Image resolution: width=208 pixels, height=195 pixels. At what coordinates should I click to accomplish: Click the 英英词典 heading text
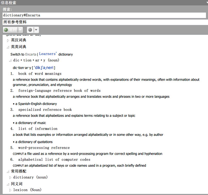point(19,47)
